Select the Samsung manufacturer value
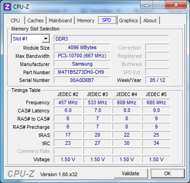Image resolution: width=190 pixels, height=183 pixels. 82,64
